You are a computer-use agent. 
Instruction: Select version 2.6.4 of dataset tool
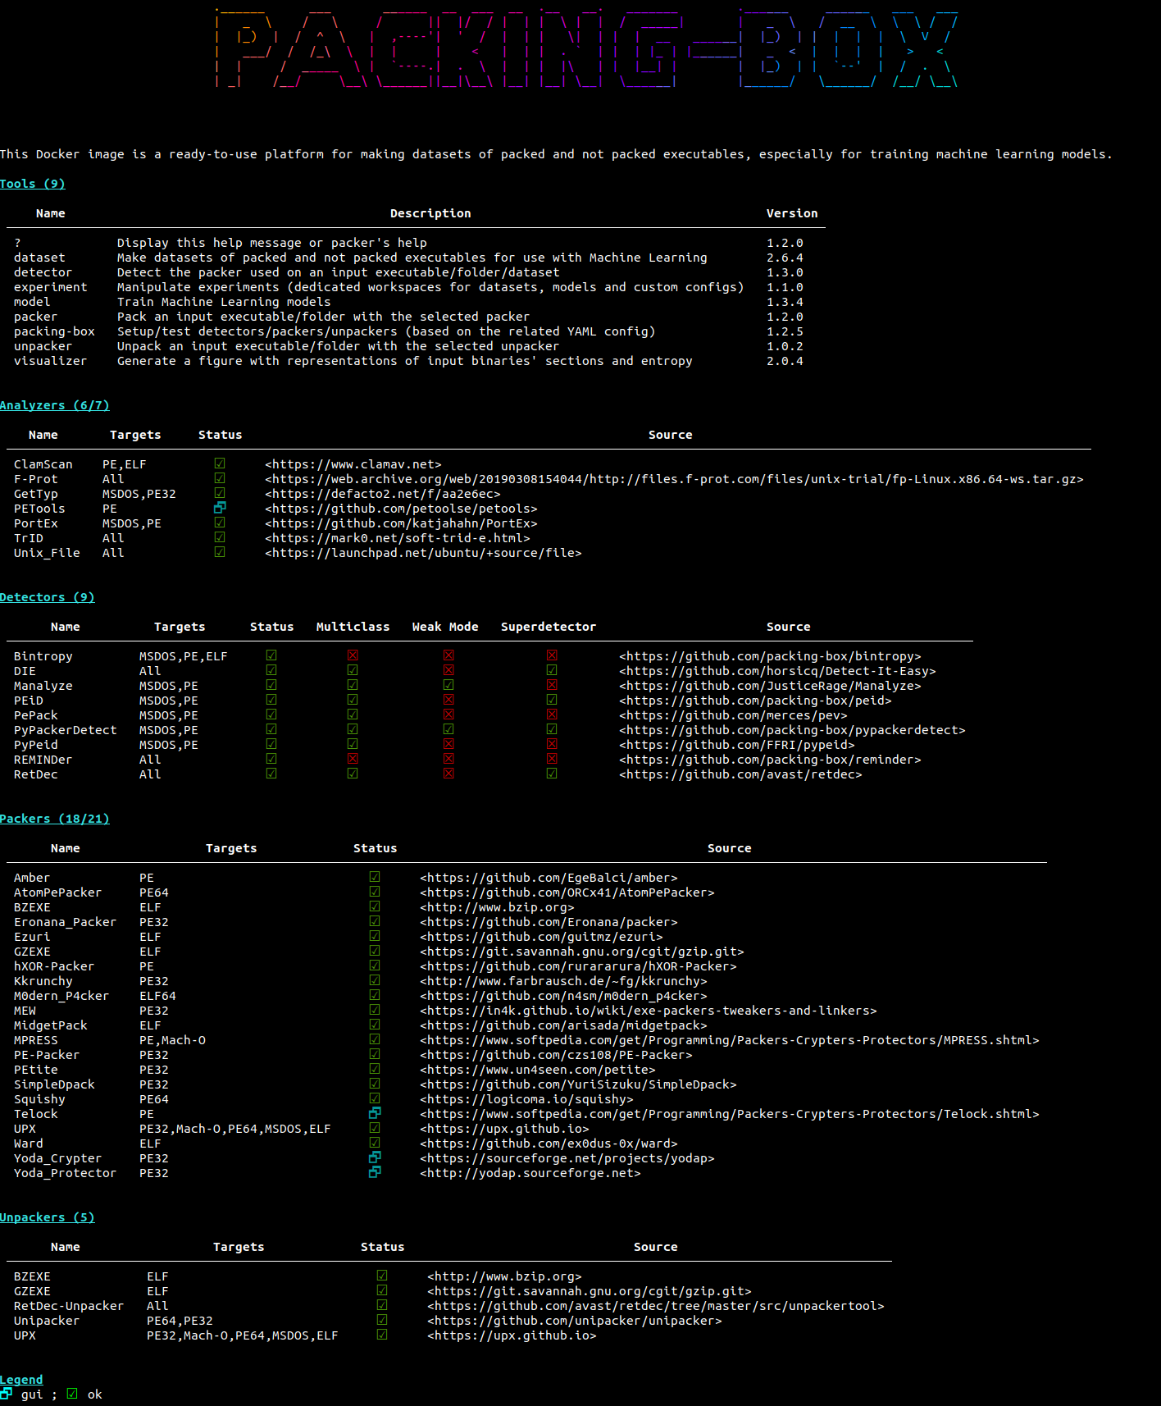(x=785, y=258)
